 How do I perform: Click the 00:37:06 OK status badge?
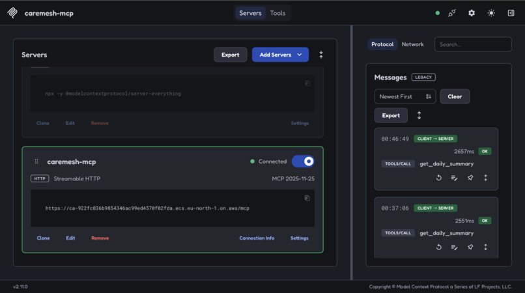pyautogui.click(x=485, y=221)
